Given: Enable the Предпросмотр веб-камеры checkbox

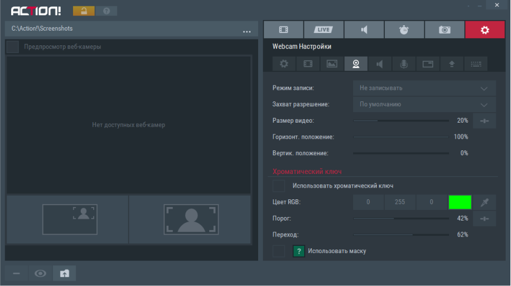Looking at the screenshot, I should point(12,47).
